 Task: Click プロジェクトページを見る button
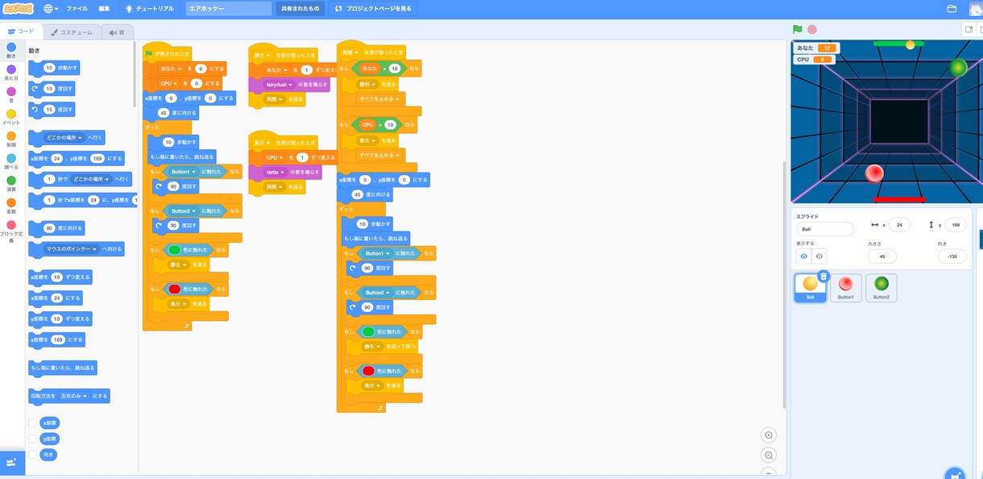coord(373,9)
